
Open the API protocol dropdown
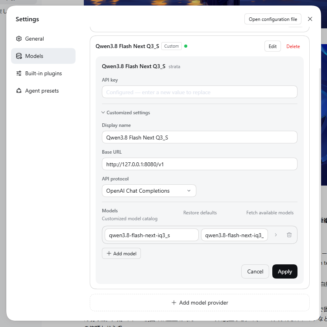pos(149,191)
